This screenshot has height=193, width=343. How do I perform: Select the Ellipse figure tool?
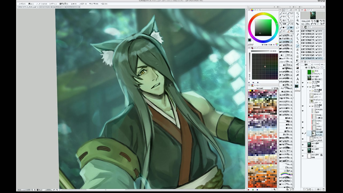point(298,71)
